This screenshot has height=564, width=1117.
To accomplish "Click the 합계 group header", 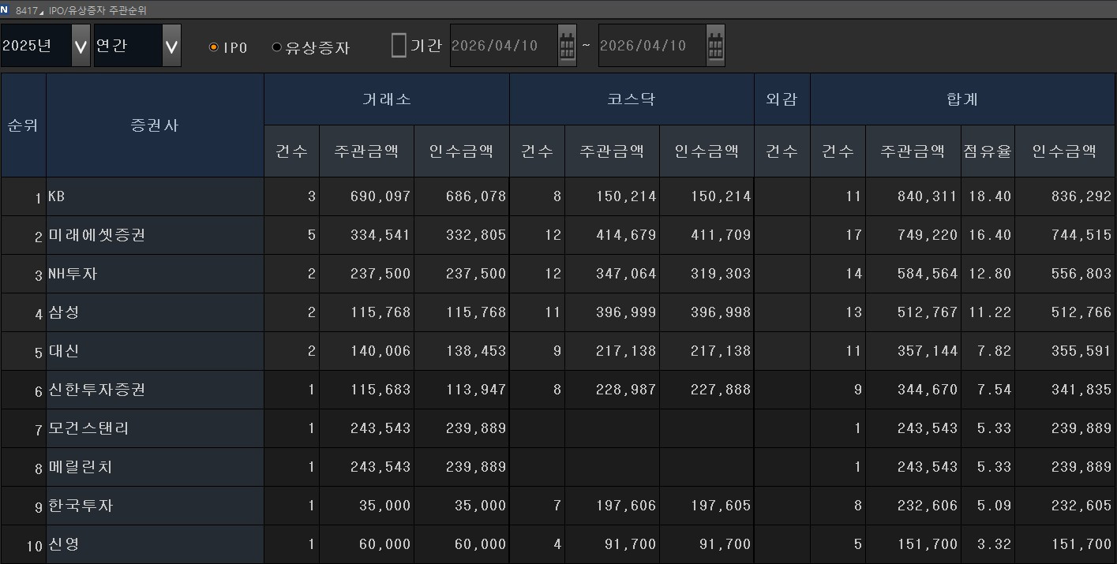I will (x=961, y=99).
